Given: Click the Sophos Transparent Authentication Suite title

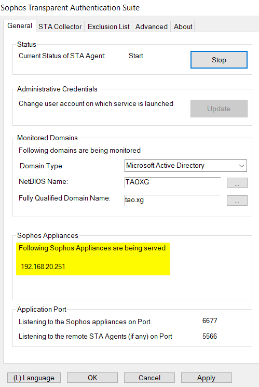Looking at the screenshot, I should 70,8.
